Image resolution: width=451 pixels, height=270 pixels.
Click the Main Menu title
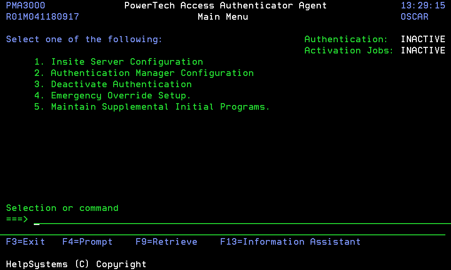(223, 17)
